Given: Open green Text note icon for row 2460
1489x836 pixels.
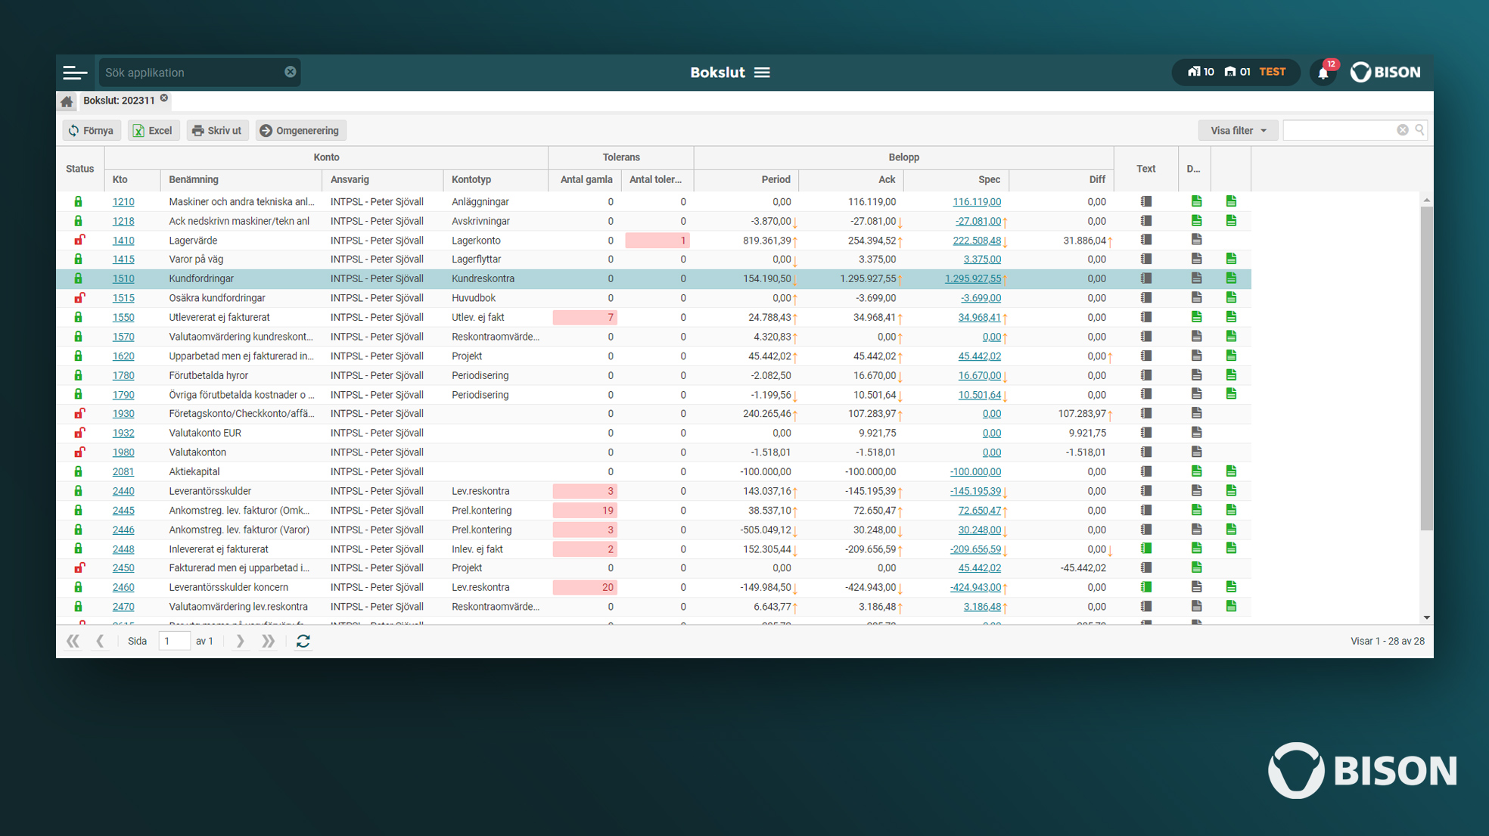Looking at the screenshot, I should click(x=1146, y=587).
